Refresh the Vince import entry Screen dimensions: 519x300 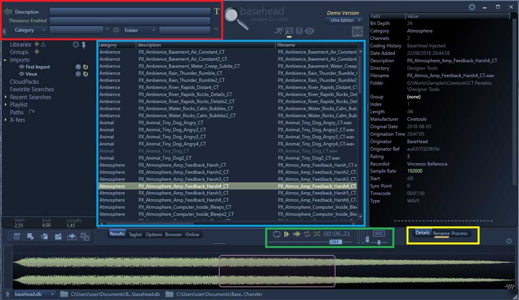85,74
